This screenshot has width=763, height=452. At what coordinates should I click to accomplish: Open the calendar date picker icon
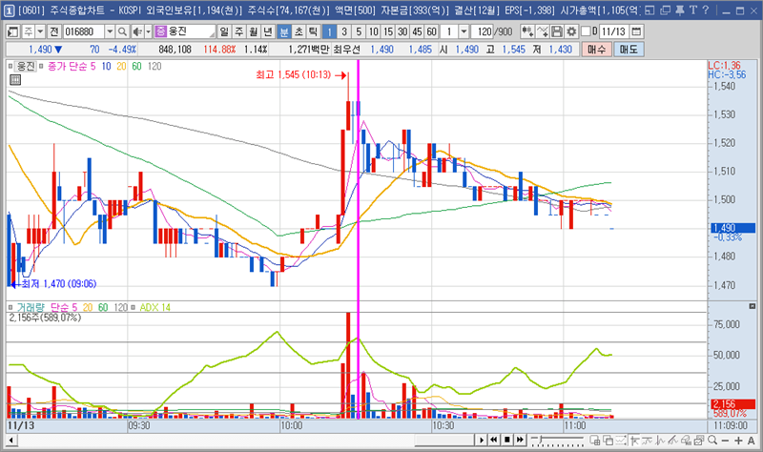point(636,31)
